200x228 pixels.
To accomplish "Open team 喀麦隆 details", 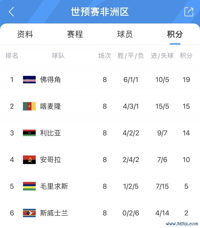I will (50, 106).
